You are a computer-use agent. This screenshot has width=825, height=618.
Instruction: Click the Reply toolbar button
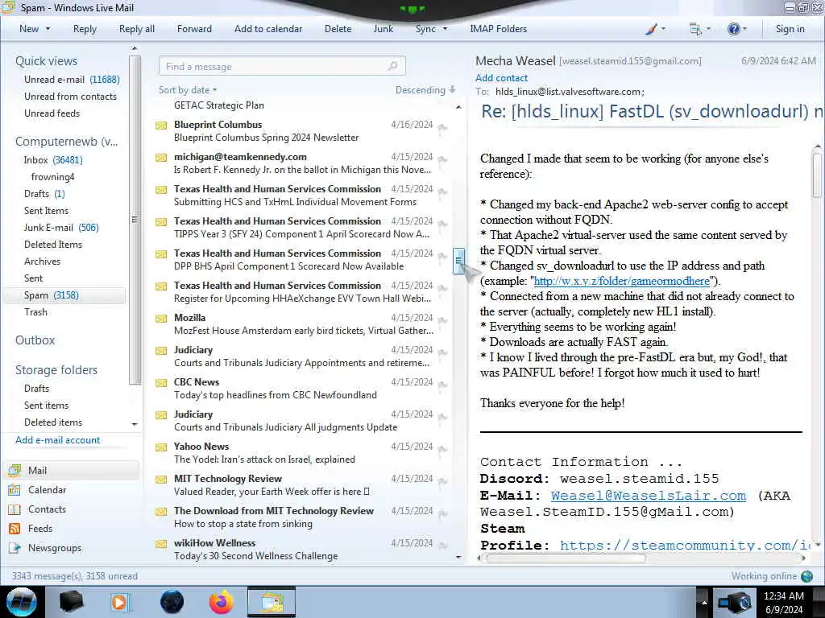(x=85, y=29)
